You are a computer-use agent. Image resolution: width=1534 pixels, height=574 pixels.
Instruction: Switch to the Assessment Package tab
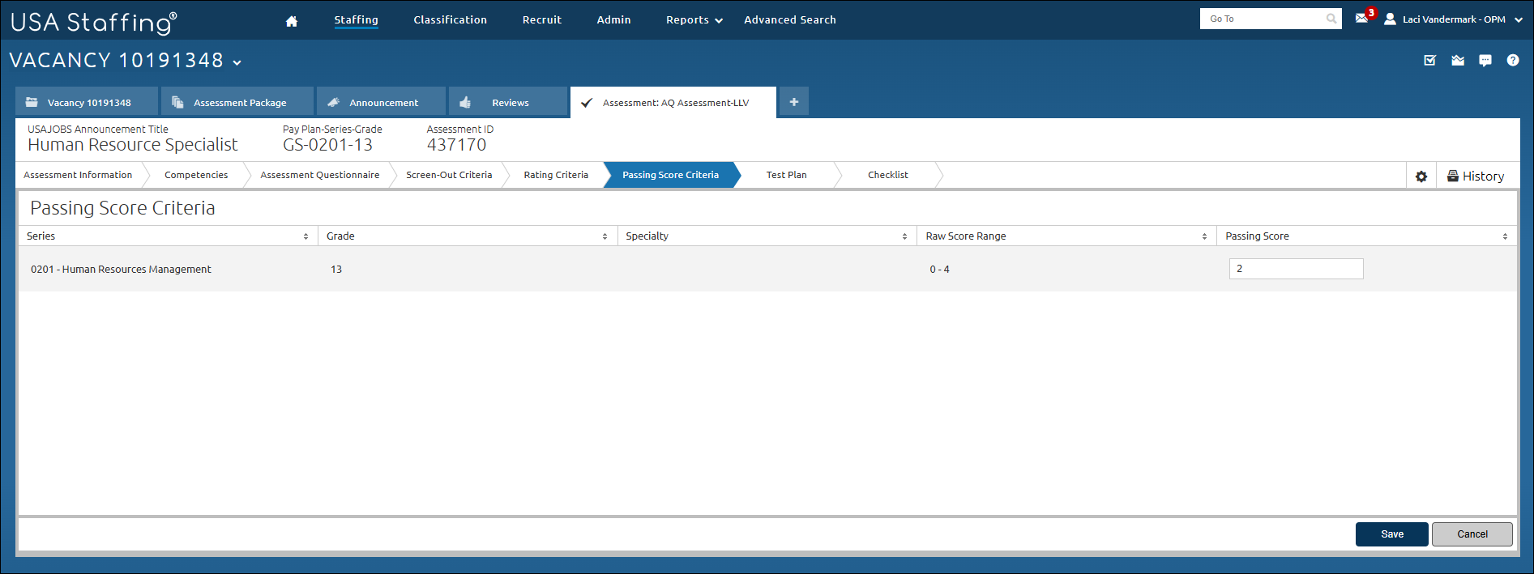(x=239, y=103)
